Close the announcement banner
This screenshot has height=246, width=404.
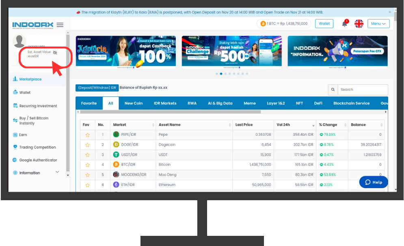(390, 12)
